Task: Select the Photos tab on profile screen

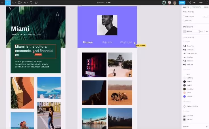Action: 87,42
